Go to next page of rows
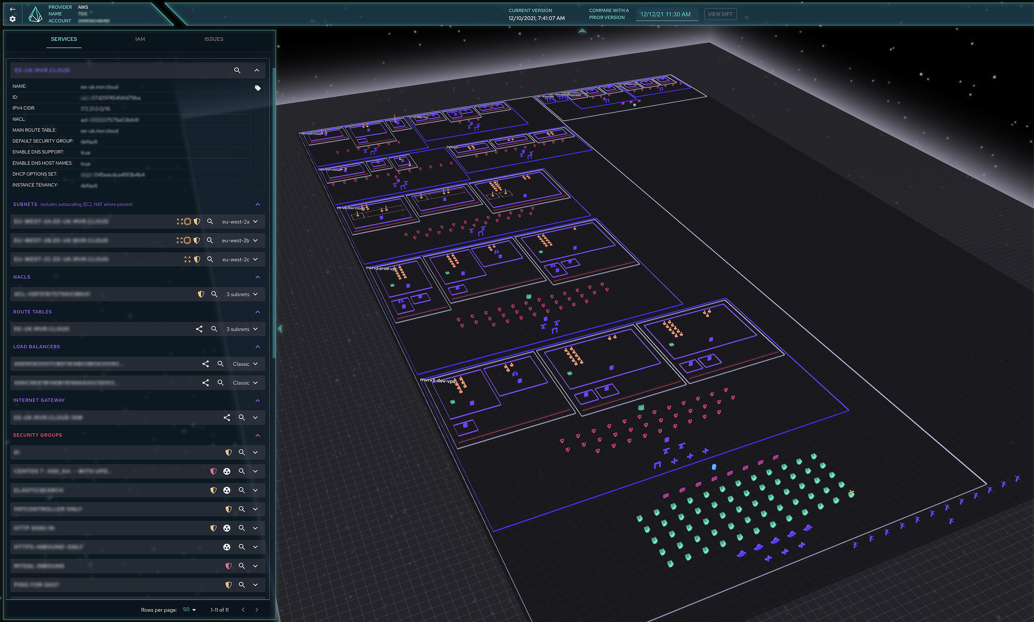The image size is (1034, 622). (257, 610)
